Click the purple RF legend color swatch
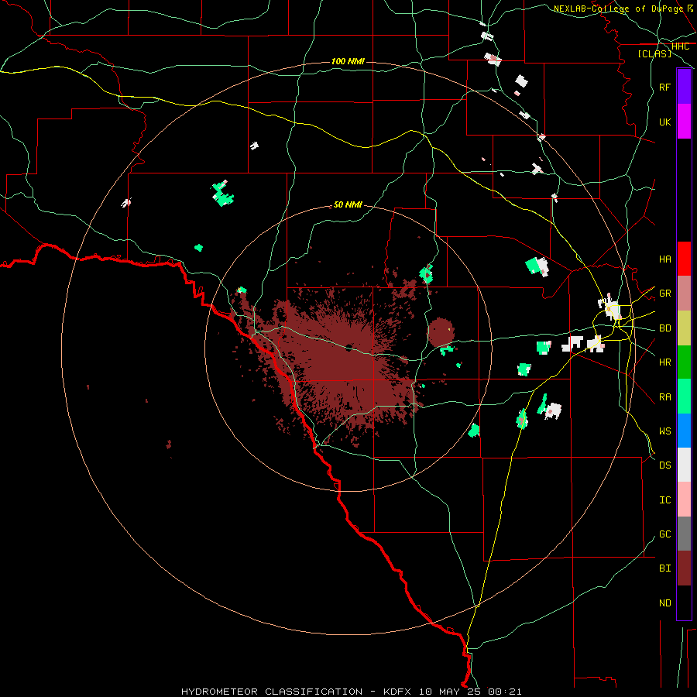The height and width of the screenshot is (697, 697). click(x=684, y=87)
